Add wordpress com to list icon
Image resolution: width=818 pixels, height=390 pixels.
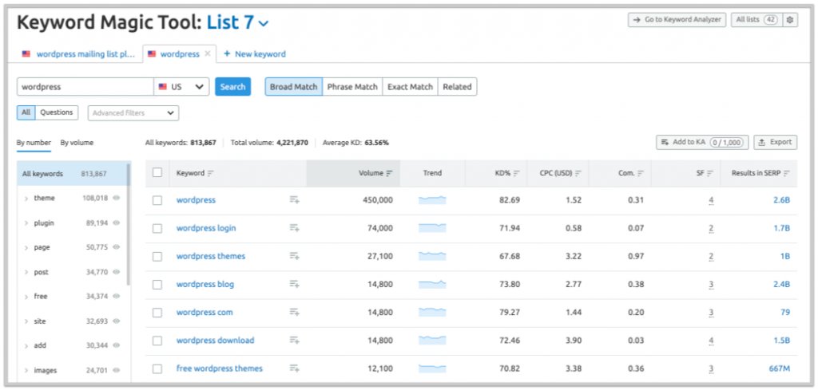pyautogui.click(x=294, y=313)
